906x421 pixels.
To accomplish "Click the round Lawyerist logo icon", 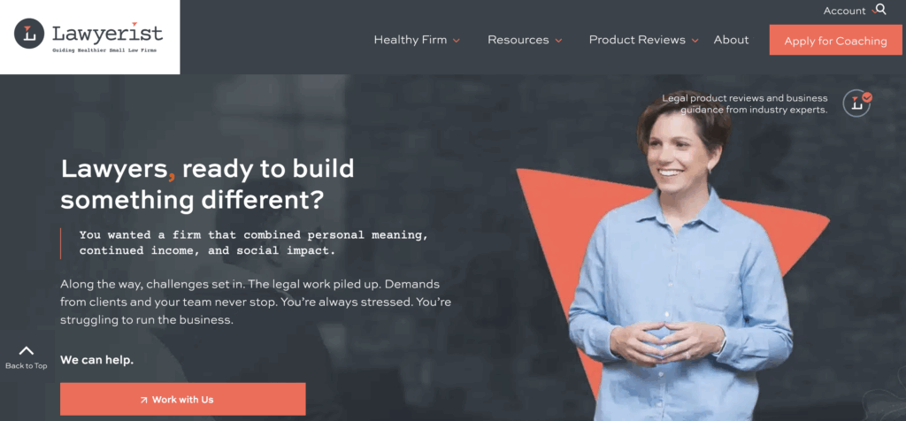I will (29, 34).
